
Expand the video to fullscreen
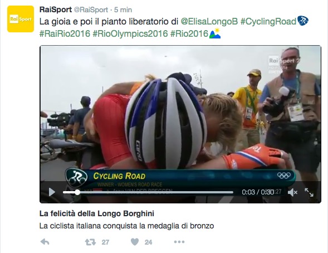click(x=309, y=192)
